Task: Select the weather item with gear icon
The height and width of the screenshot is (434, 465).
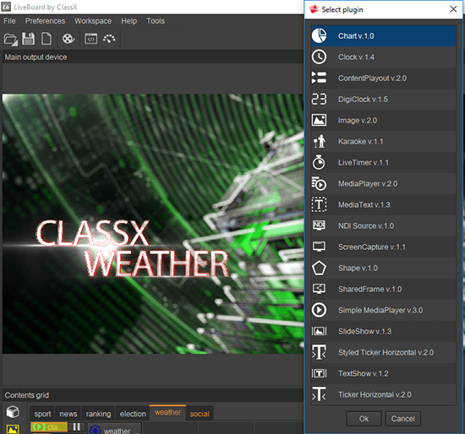Action: [114, 429]
